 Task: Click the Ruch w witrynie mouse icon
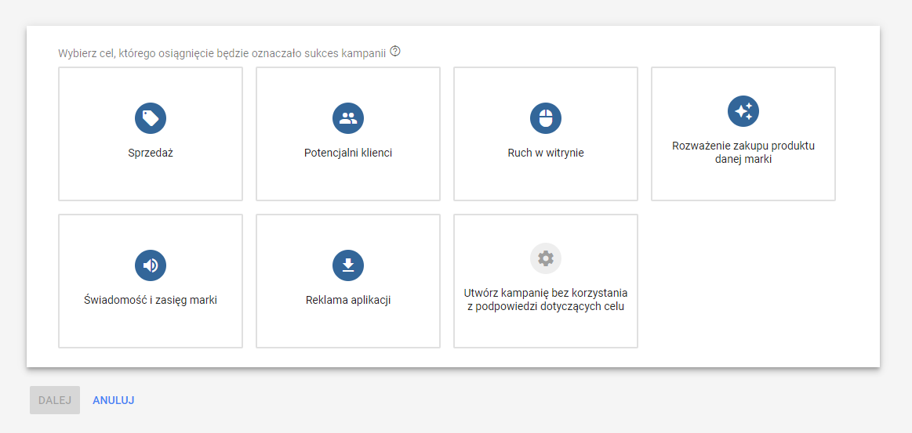point(546,118)
